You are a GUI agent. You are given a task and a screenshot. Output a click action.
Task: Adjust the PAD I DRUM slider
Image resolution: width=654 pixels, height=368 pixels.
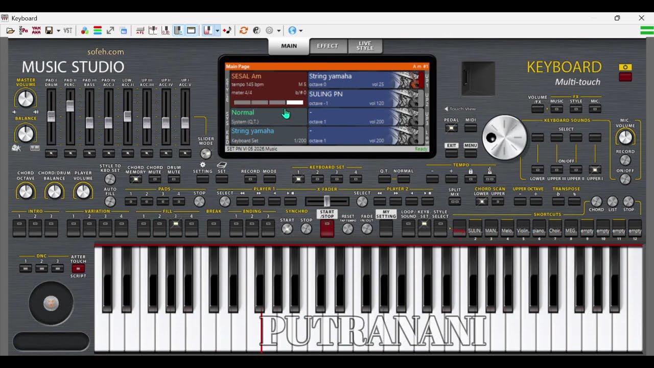point(51,117)
